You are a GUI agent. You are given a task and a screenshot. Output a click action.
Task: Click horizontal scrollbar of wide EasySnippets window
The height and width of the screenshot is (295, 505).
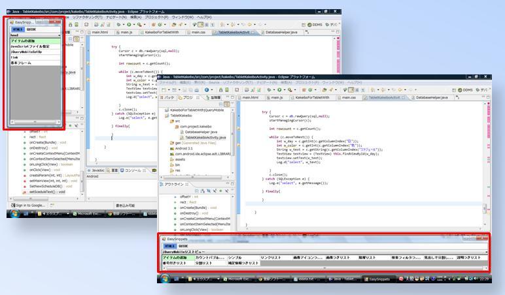point(324,268)
